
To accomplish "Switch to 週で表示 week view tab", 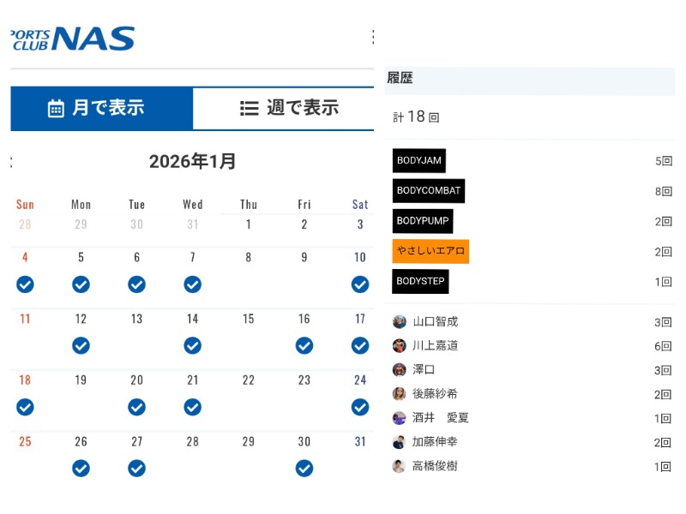I will point(289,108).
